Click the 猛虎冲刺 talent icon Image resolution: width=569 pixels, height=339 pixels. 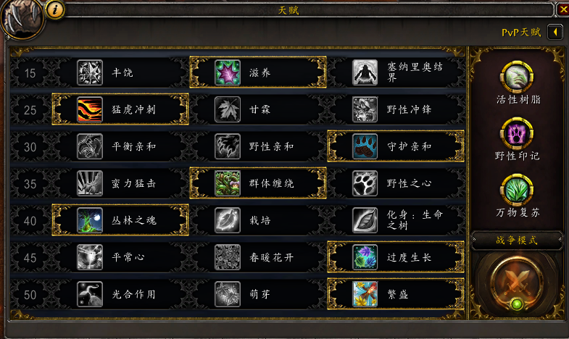(x=90, y=109)
